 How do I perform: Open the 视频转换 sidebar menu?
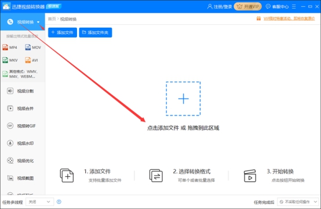(x=23, y=22)
